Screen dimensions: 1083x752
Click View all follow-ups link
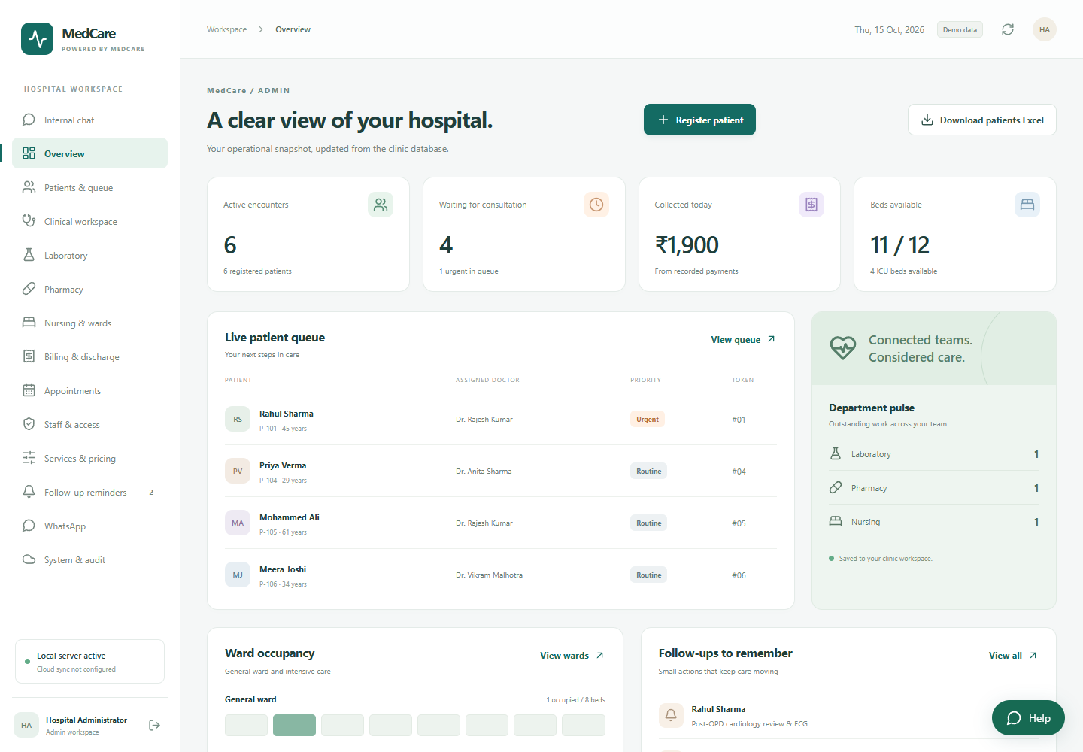tap(1013, 656)
